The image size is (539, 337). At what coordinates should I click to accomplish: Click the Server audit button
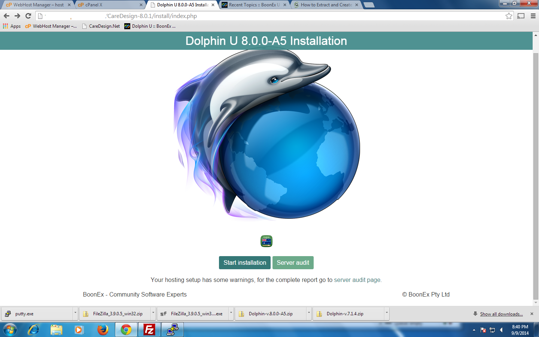coord(293,262)
